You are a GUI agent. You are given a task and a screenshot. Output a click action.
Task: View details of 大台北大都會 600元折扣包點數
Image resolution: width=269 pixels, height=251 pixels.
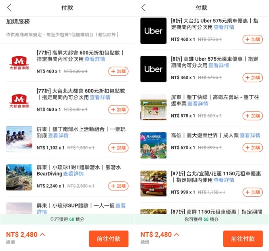coord(100,97)
